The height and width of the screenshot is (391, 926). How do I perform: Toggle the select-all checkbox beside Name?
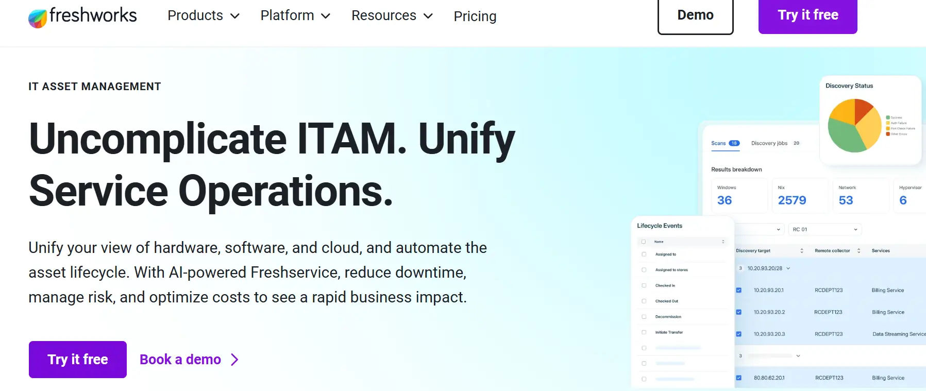644,242
